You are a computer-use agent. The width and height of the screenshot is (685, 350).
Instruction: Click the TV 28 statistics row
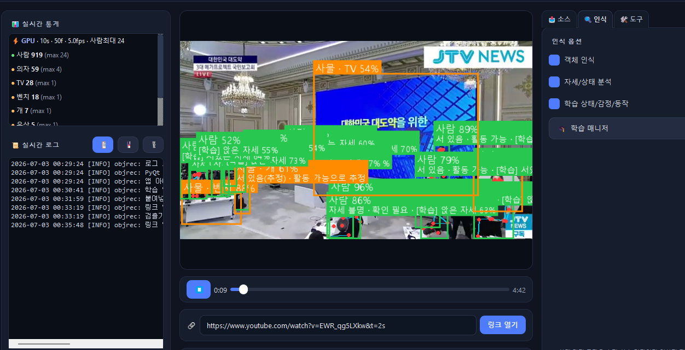click(33, 83)
